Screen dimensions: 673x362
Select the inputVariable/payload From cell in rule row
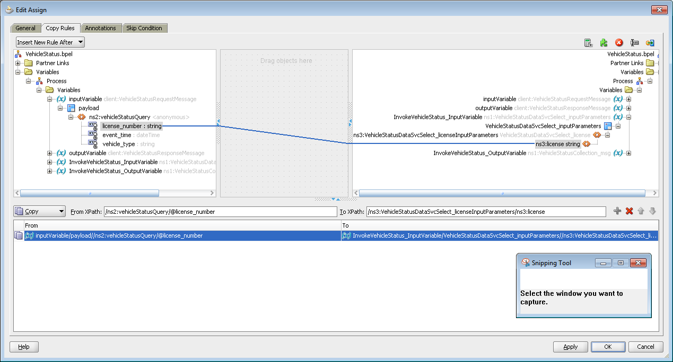(x=183, y=236)
